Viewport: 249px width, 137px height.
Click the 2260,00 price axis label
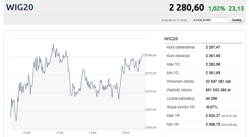pyautogui.click(x=151, y=128)
